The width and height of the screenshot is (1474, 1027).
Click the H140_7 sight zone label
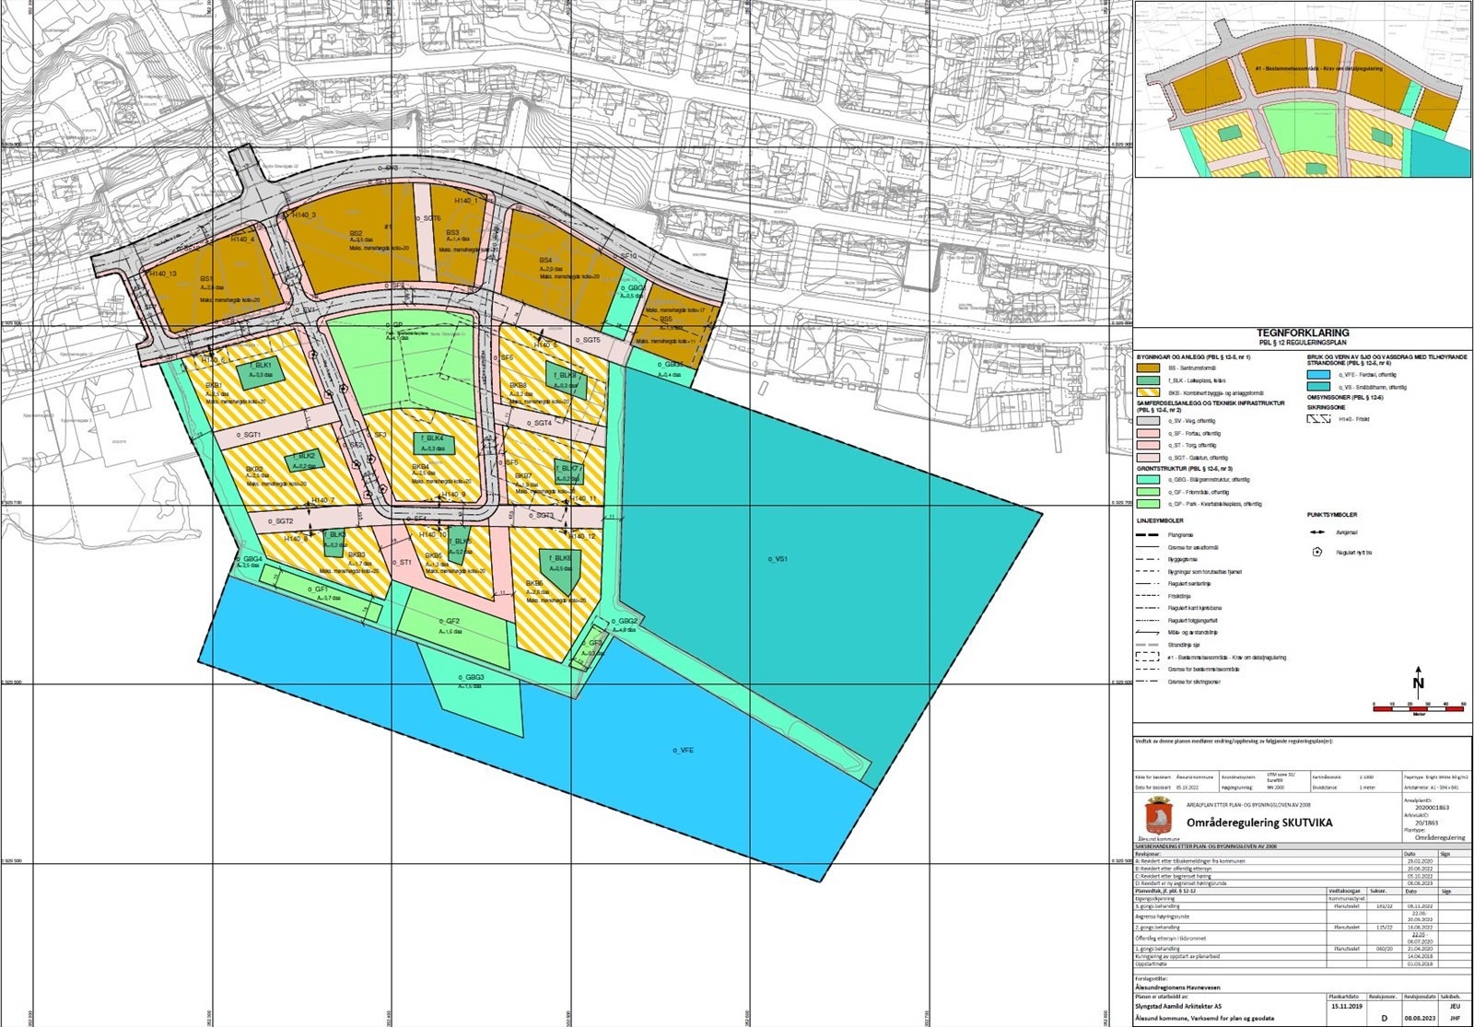323,500
